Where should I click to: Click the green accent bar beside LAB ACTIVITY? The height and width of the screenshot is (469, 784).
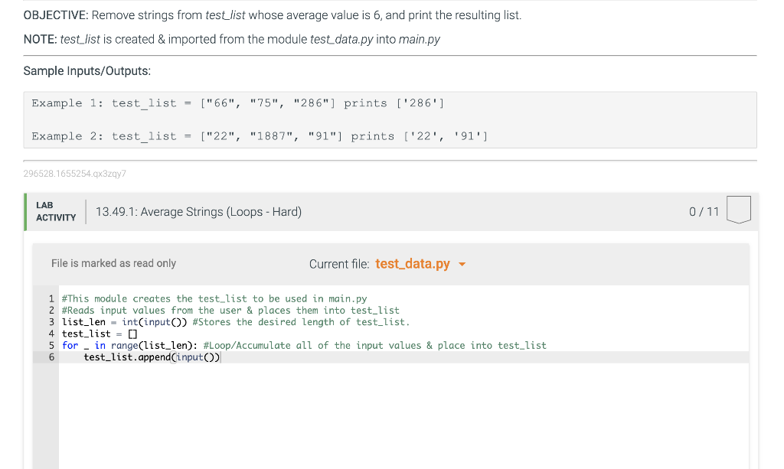[26, 211]
